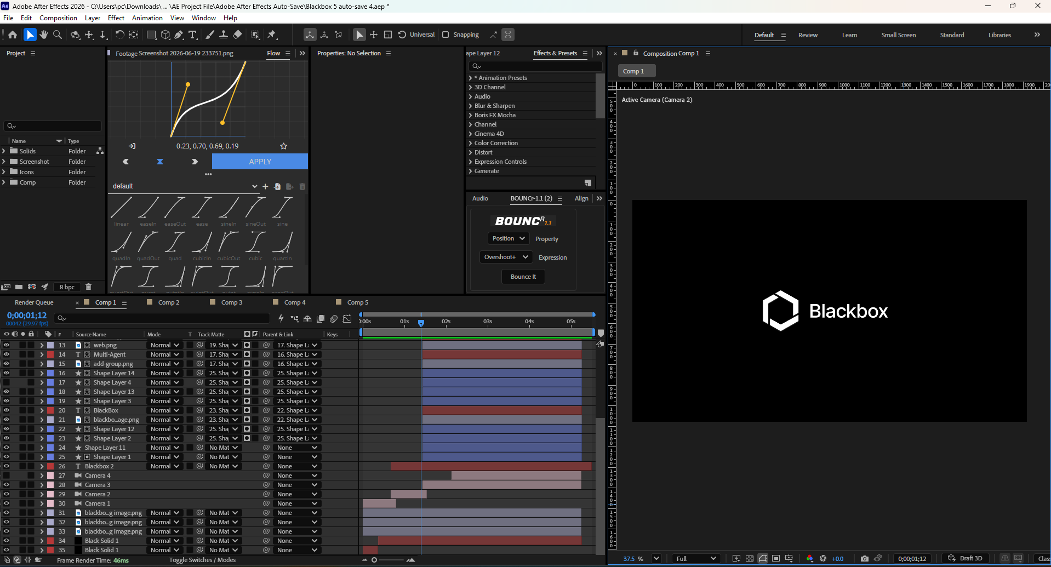Open the viewer resolution Full dropdown
This screenshot has height=567, width=1051.
coord(696,558)
